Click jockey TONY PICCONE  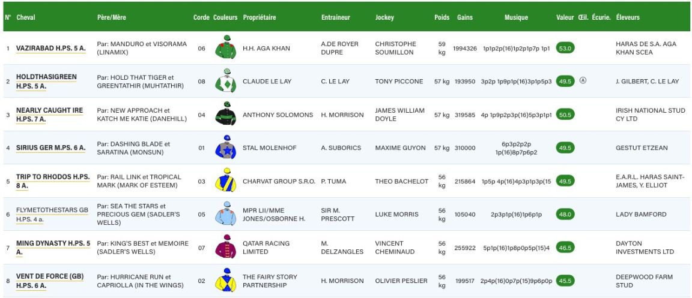399,81
